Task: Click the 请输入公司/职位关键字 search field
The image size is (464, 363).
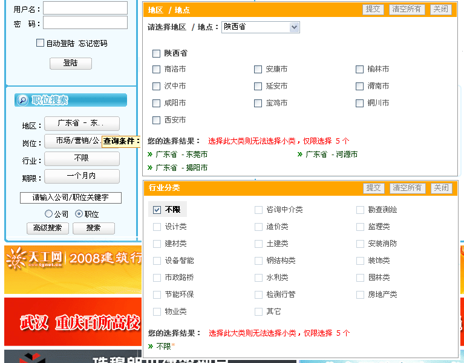Action: pos(71,198)
